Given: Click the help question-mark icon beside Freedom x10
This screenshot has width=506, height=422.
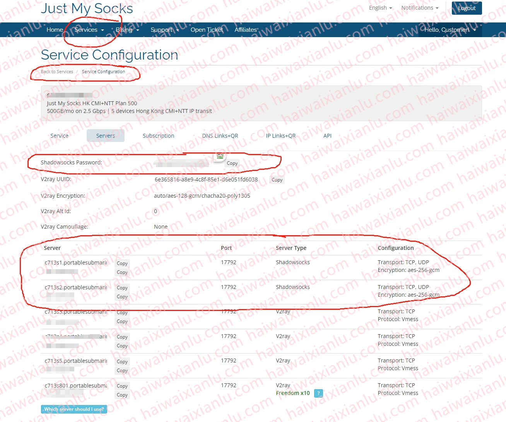Looking at the screenshot, I should coord(318,393).
